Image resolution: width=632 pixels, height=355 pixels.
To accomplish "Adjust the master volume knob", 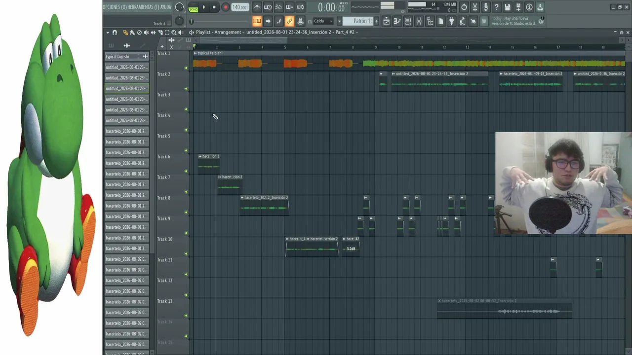I will 180,7.
